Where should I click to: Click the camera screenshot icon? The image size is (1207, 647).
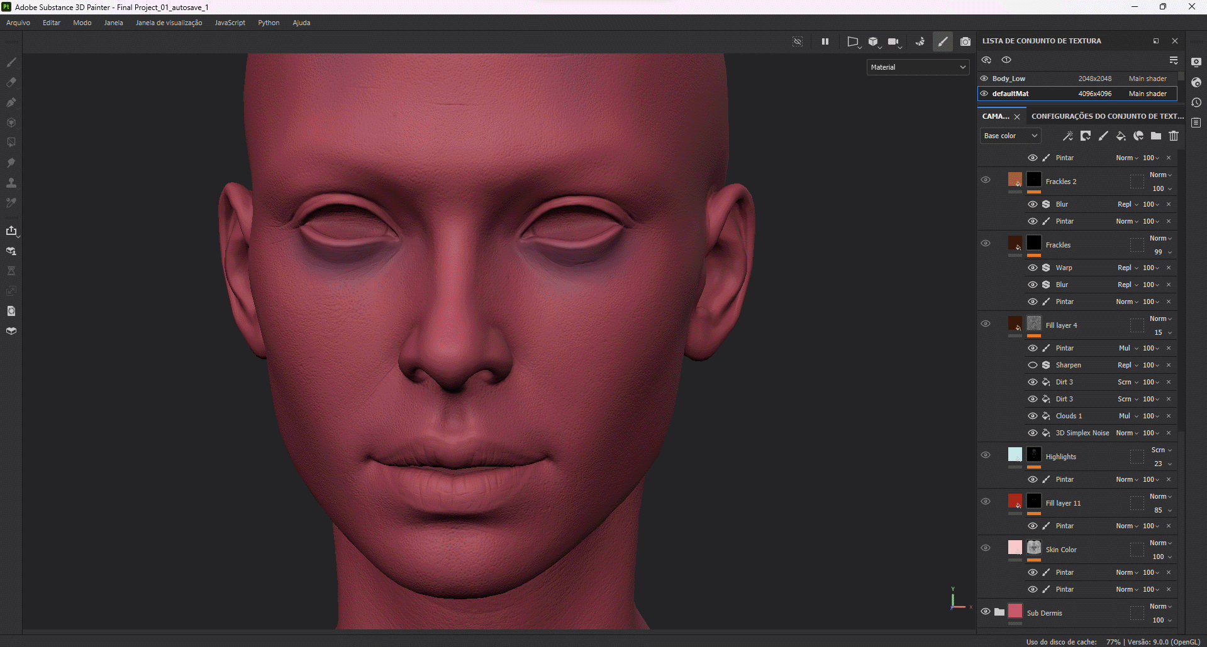pos(965,41)
